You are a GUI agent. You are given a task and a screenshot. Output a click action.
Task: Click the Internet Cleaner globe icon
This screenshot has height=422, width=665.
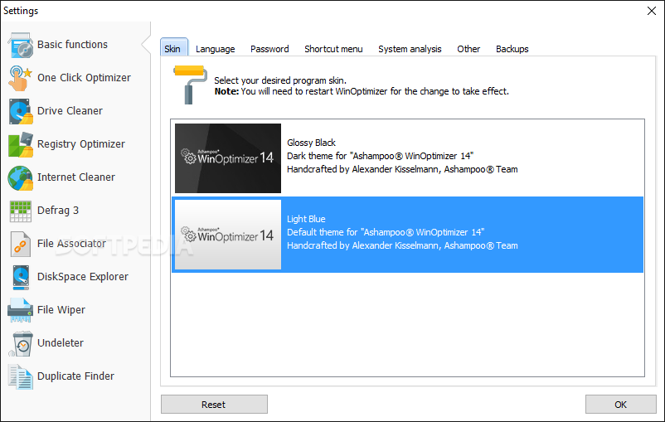click(20, 177)
